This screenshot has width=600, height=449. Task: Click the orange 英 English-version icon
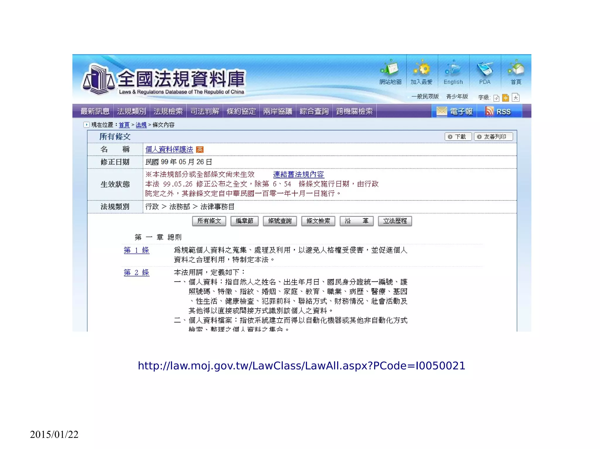pyautogui.click(x=200, y=149)
